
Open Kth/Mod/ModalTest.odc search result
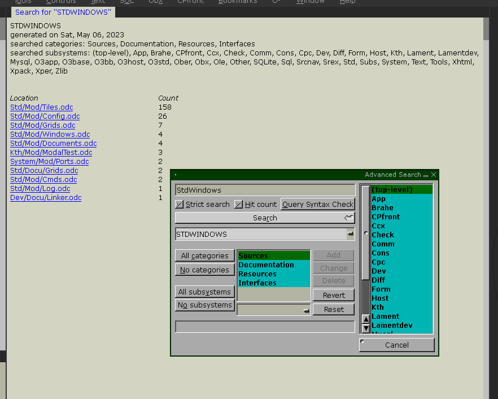[x=51, y=153]
